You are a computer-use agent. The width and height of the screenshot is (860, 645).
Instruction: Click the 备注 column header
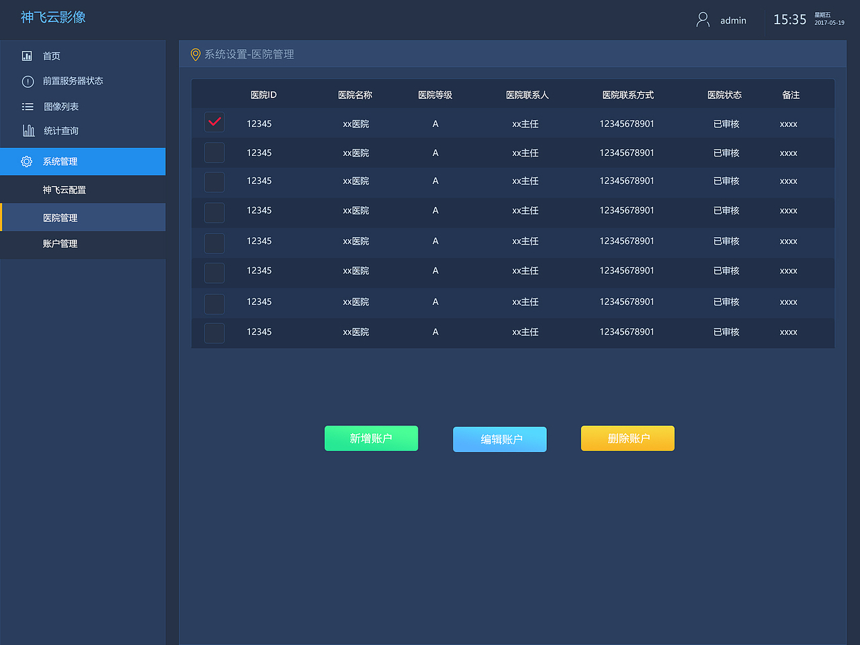coord(791,95)
